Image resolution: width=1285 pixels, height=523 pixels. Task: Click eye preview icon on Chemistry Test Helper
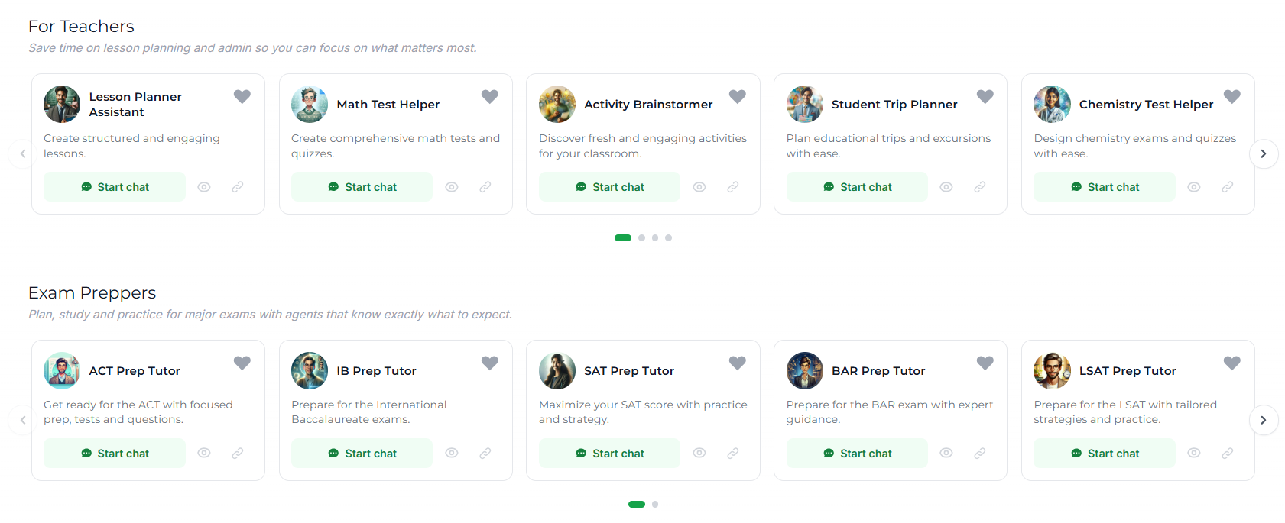[1194, 187]
